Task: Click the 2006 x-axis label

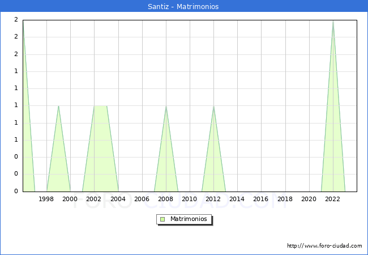Action: 142,199
